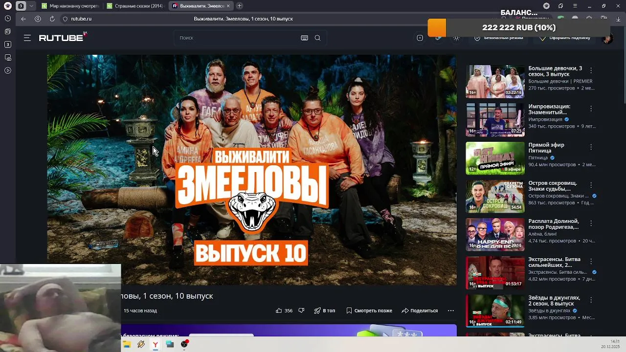The height and width of the screenshot is (352, 626).
Task: Open Звёзды в джунглях, 2 сезон thumbnail
Action: click(x=495, y=310)
